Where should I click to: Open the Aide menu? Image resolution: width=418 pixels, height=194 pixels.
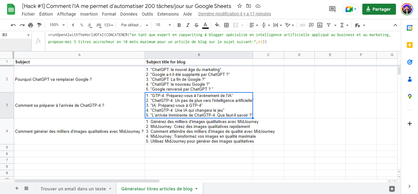pos(188,14)
